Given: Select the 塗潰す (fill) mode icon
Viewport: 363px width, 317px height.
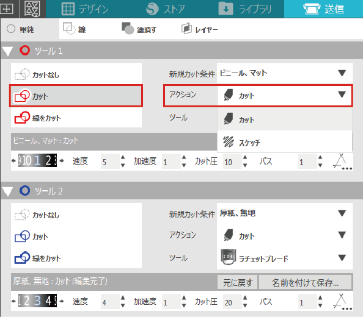Looking at the screenshot, I should tap(128, 29).
